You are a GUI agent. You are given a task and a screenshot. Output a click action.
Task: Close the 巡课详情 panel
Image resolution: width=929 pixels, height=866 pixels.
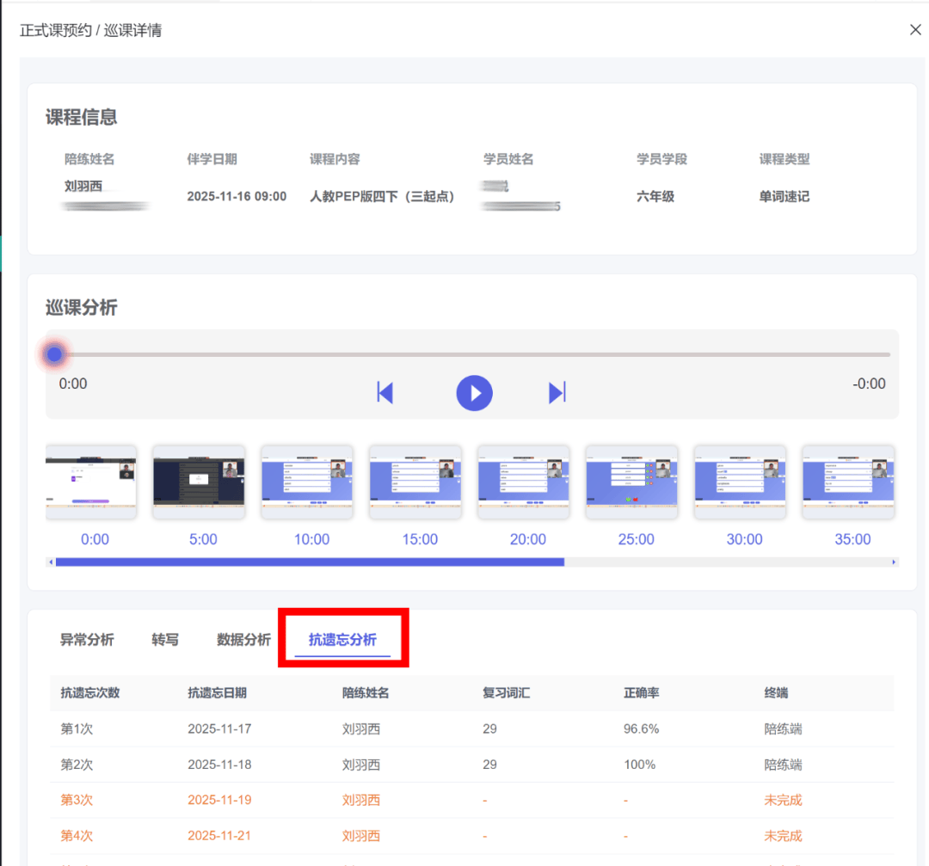point(915,30)
